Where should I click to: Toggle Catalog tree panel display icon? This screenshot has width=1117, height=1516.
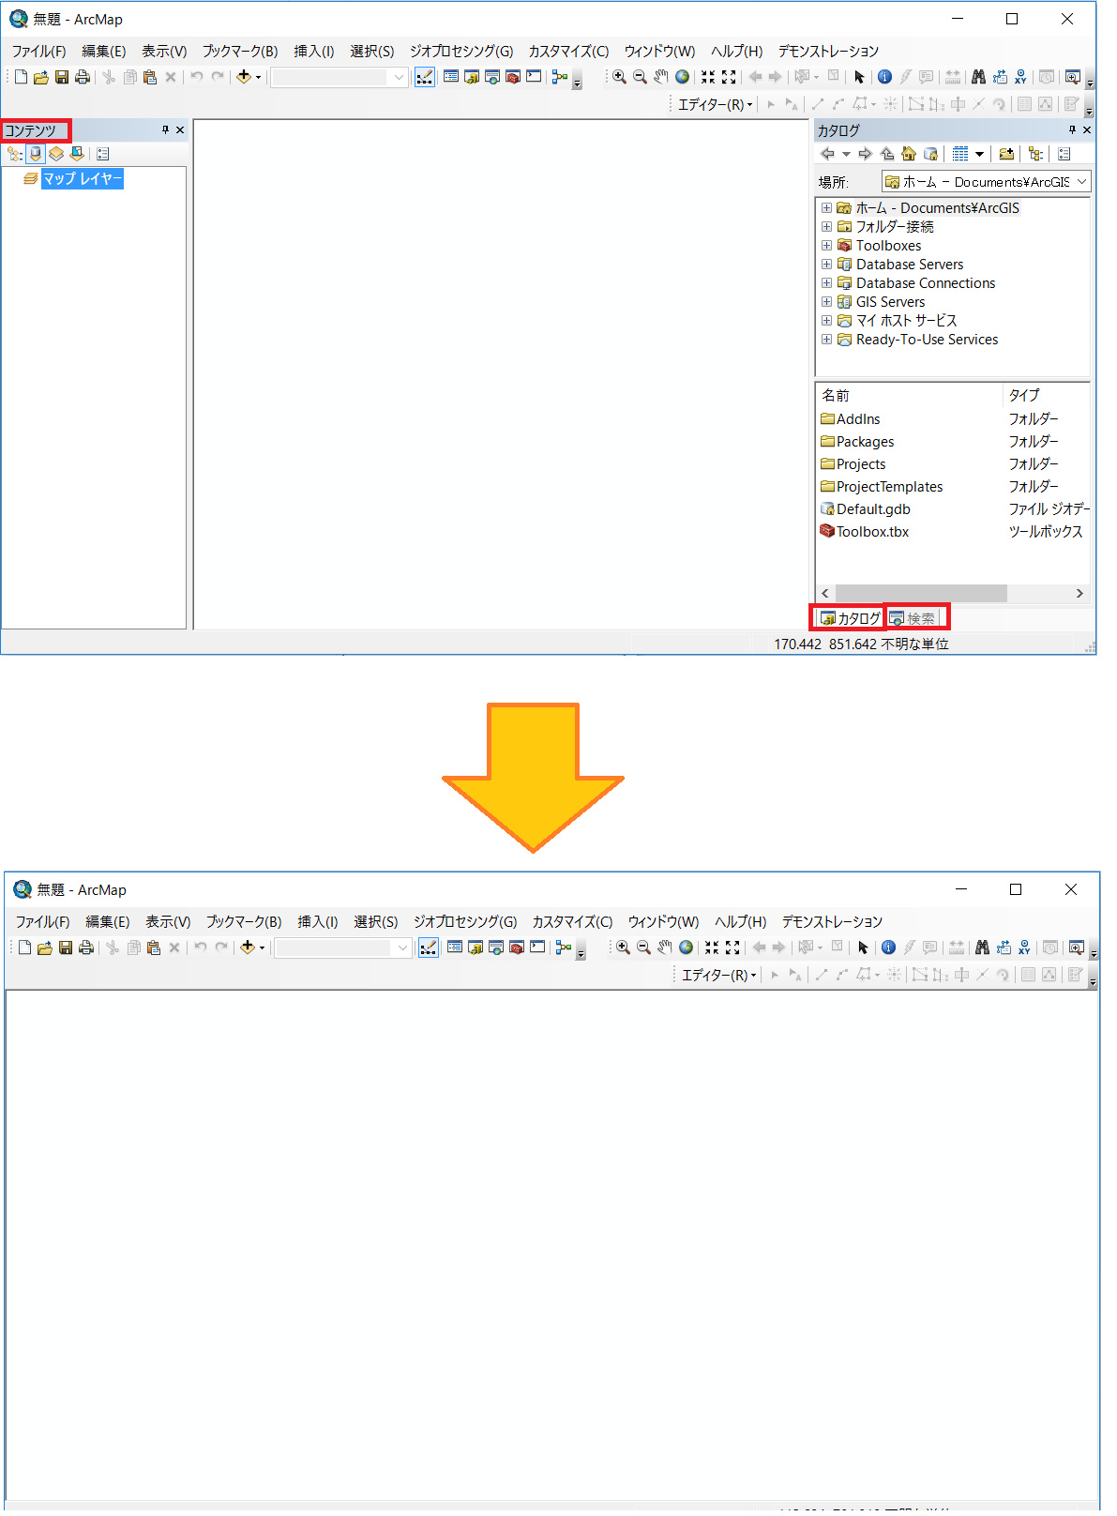[x=1035, y=154]
